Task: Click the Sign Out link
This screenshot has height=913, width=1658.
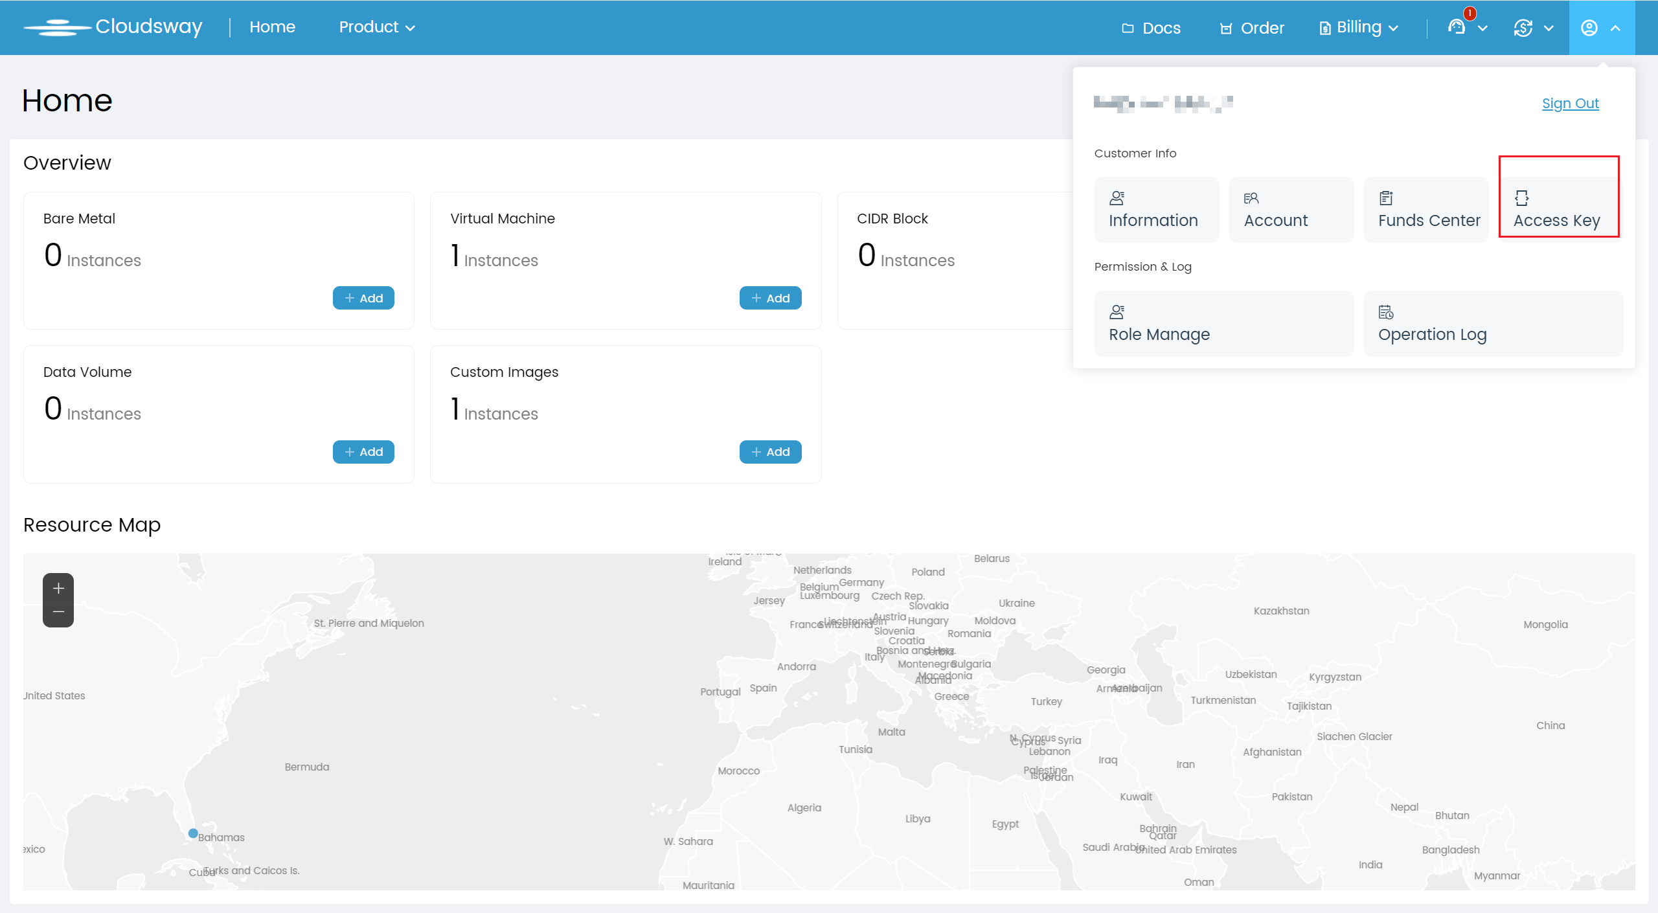Action: [1570, 104]
